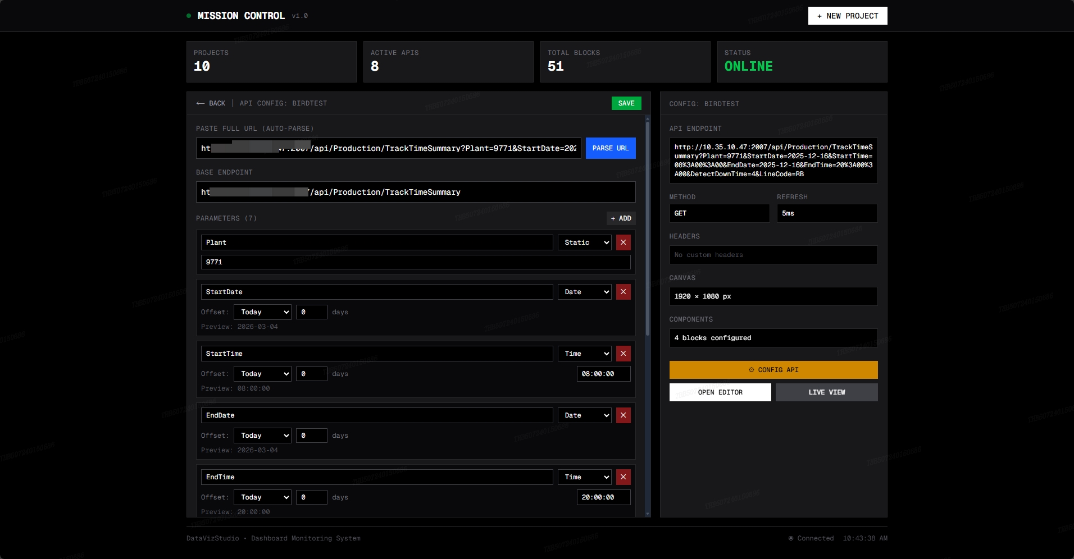Open the EndDate type dropdown
This screenshot has width=1074, height=559.
(584, 415)
